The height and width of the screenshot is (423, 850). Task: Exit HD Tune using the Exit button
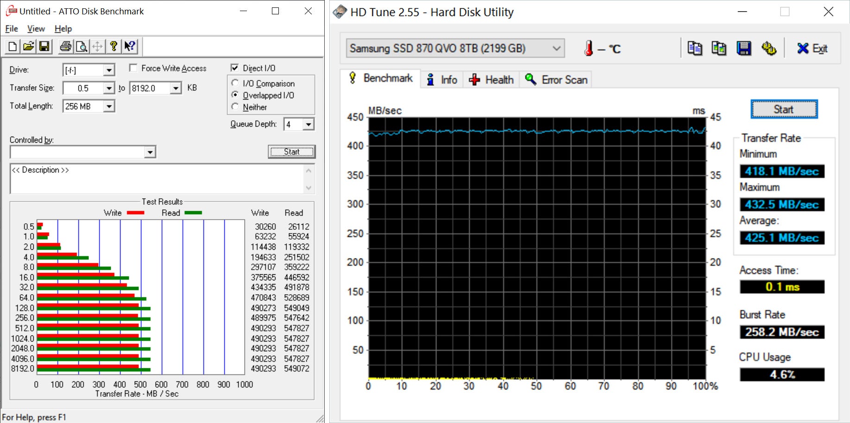point(812,48)
